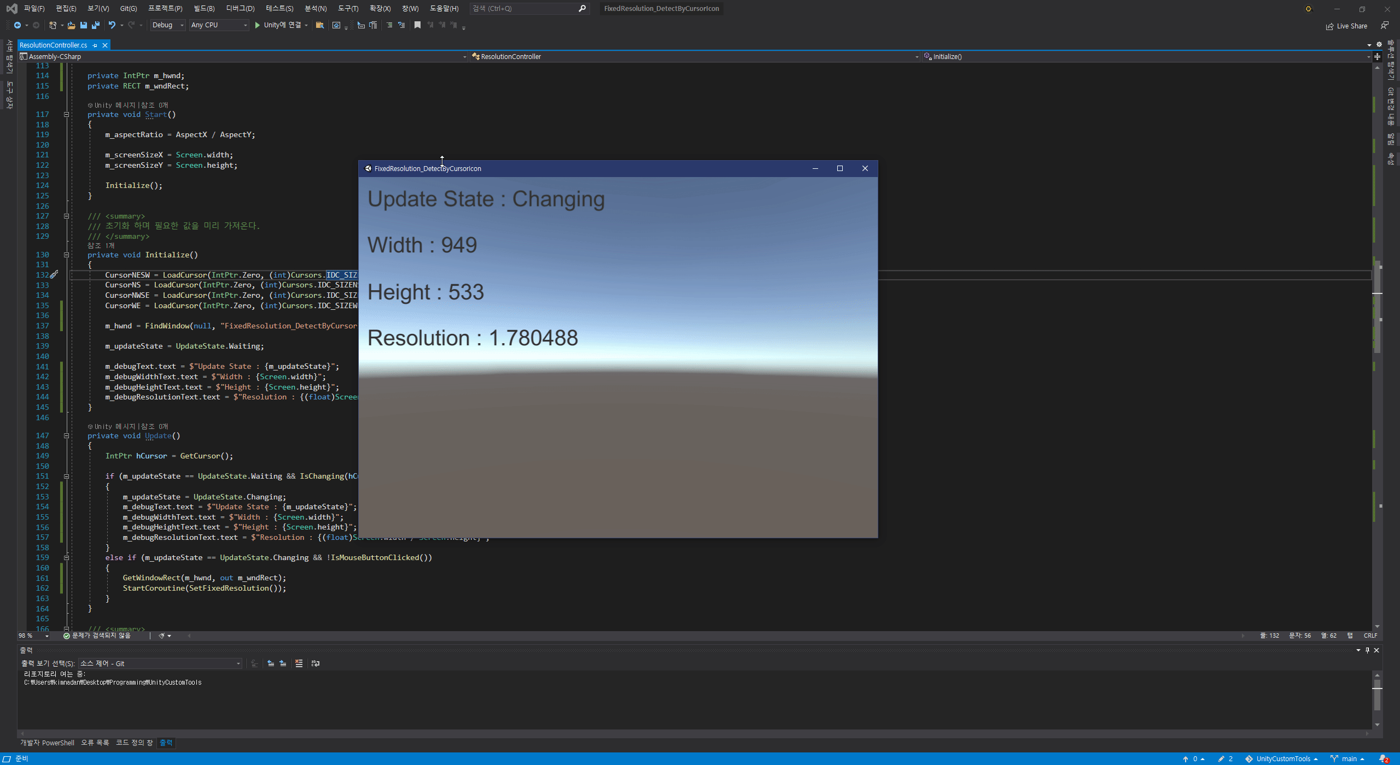Screen dimensions: 1400x765
Task: Open output source selection dropdown
Action: coord(160,663)
